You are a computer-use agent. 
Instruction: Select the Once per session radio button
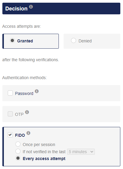pos(18,144)
